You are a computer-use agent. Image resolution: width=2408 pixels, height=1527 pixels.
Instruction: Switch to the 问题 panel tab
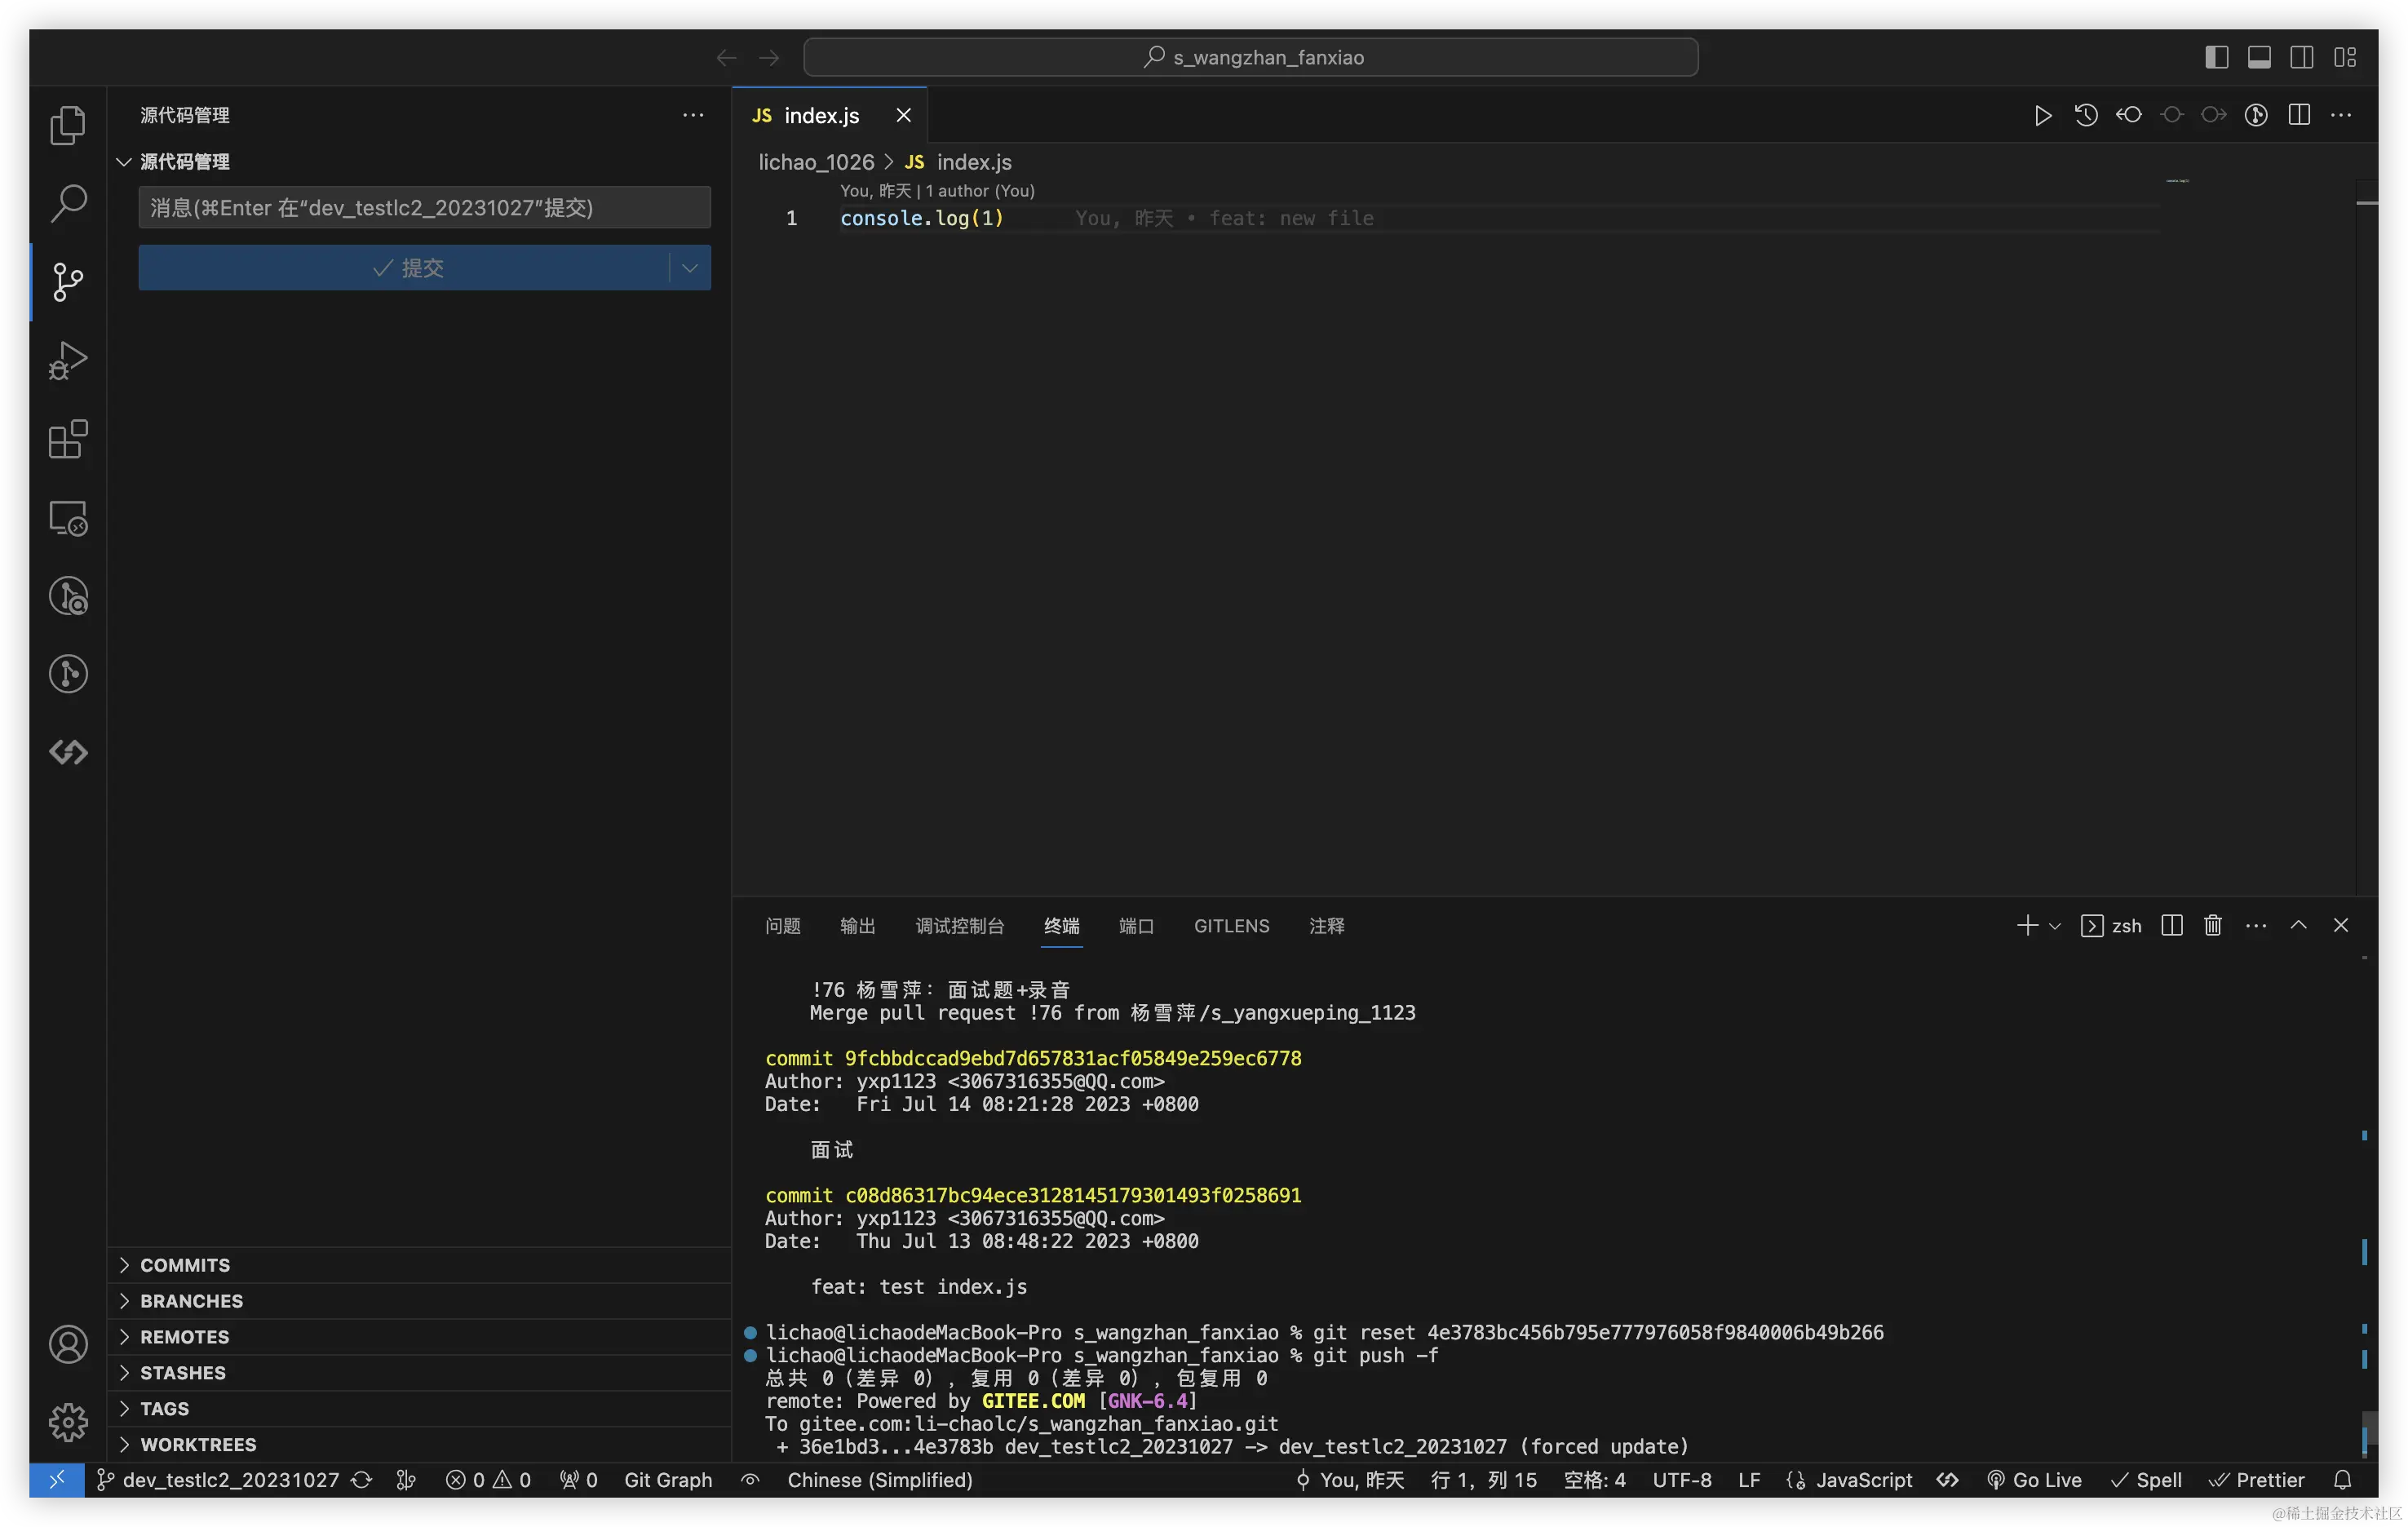782,926
